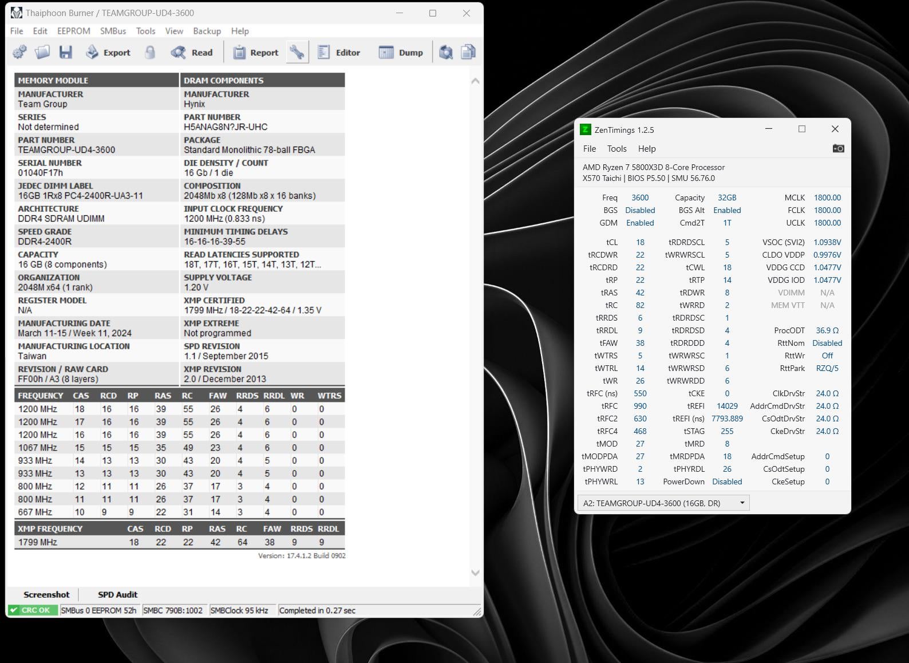Click the RttPark value RZQ/5
Viewport: 909px width, 663px height.
(x=827, y=368)
